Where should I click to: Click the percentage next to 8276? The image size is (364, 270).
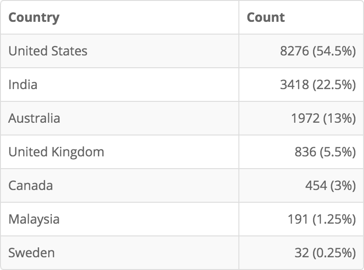tap(334, 51)
